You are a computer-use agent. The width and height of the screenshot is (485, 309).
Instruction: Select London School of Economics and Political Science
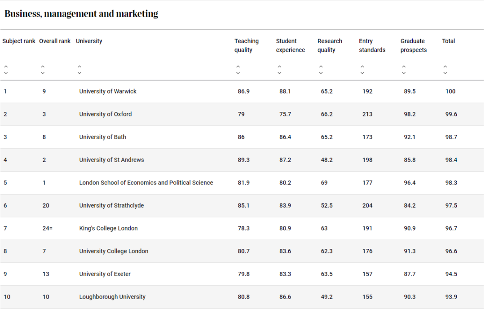146,183
